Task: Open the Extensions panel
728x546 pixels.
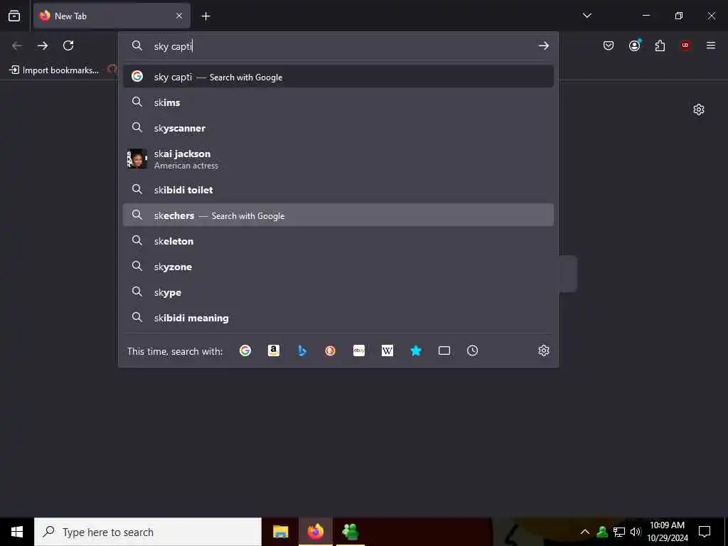Action: click(660, 45)
